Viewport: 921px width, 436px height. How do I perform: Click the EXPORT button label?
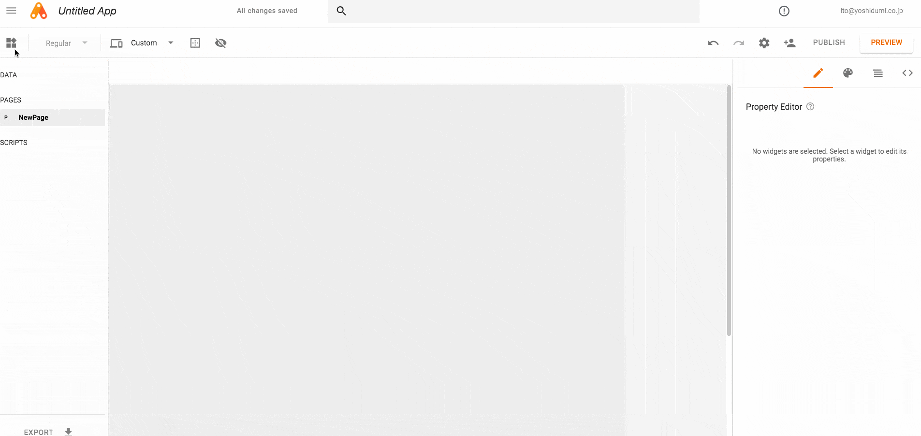[39, 432]
